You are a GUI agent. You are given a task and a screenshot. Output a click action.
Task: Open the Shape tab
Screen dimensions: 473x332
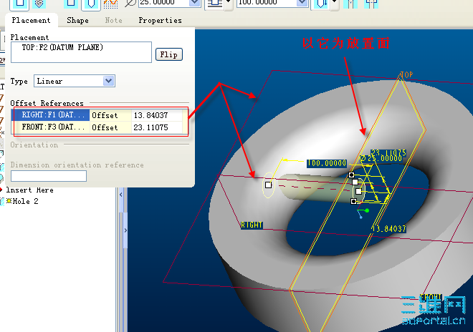(x=77, y=21)
